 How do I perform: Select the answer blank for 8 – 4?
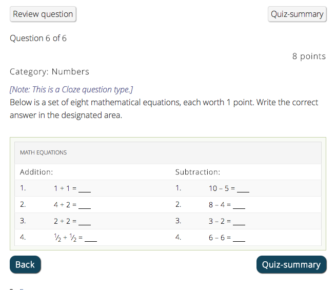[x=239, y=205]
